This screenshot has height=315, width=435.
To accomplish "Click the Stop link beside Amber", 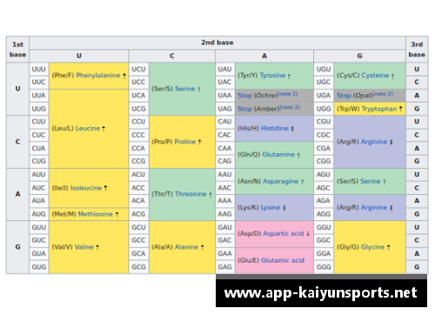I will click(244, 109).
